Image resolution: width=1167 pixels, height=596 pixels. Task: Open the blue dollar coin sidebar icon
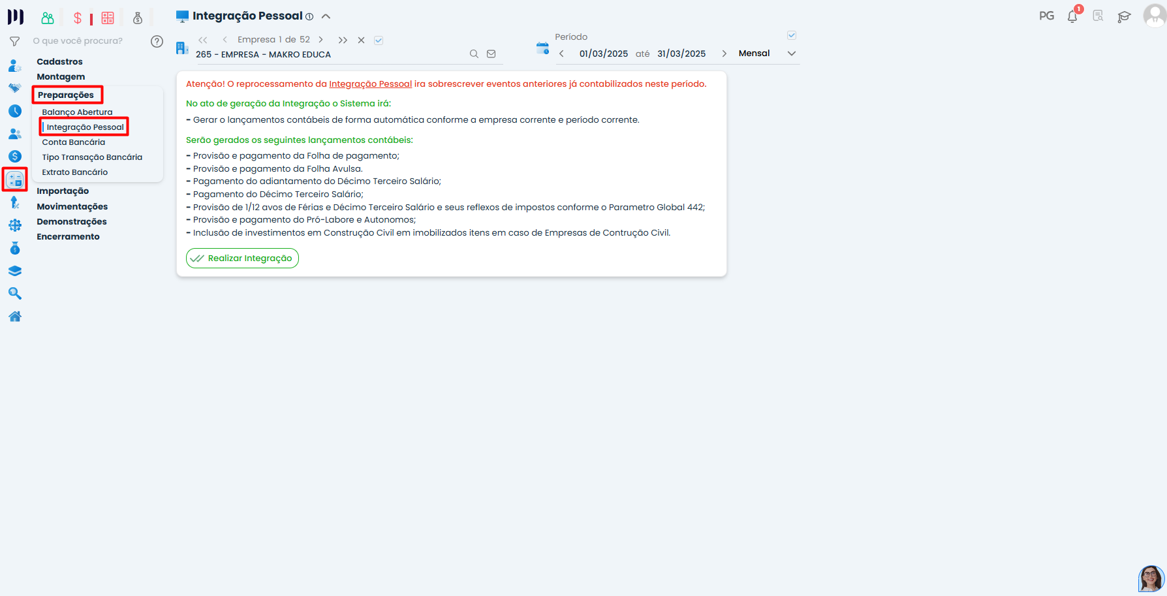(x=15, y=157)
